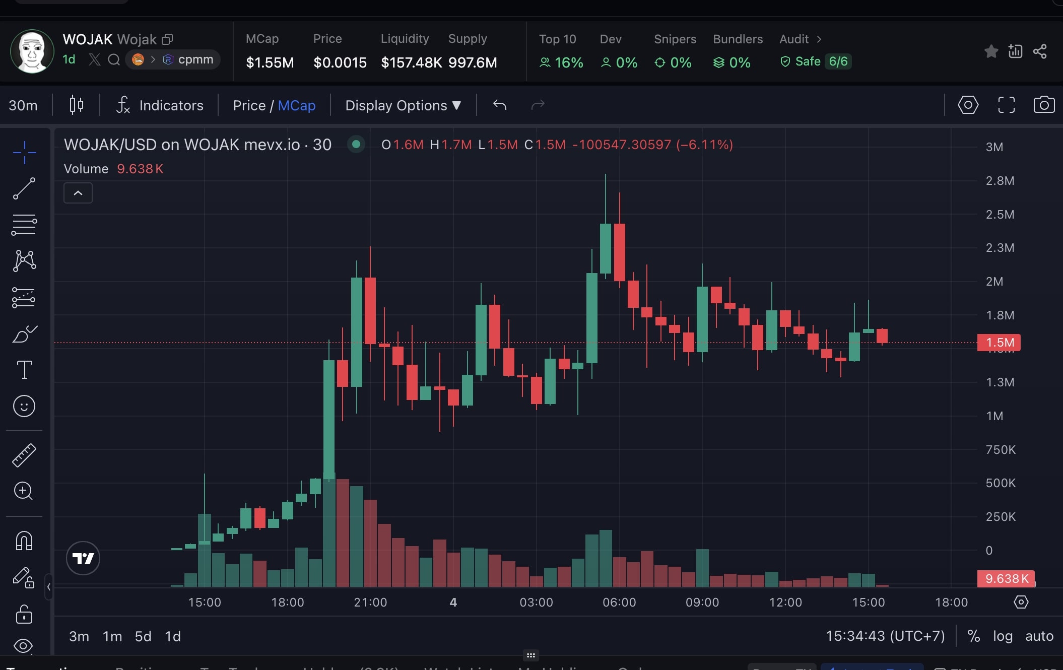Click the Volume indicator legend label

point(86,169)
